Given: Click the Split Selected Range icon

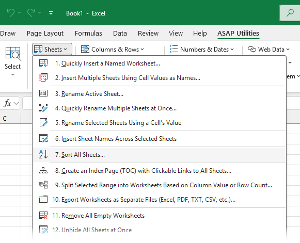Looking at the screenshot, I should (43, 185).
